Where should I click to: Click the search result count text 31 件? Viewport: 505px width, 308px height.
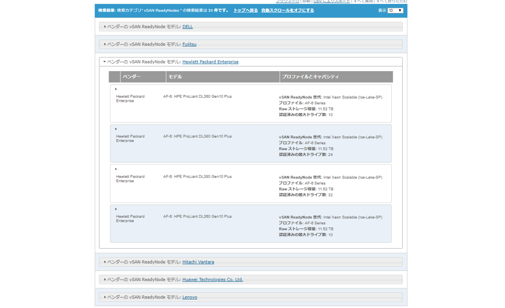(213, 10)
